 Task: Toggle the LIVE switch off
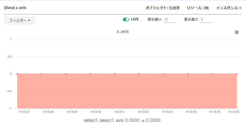[x=126, y=19]
